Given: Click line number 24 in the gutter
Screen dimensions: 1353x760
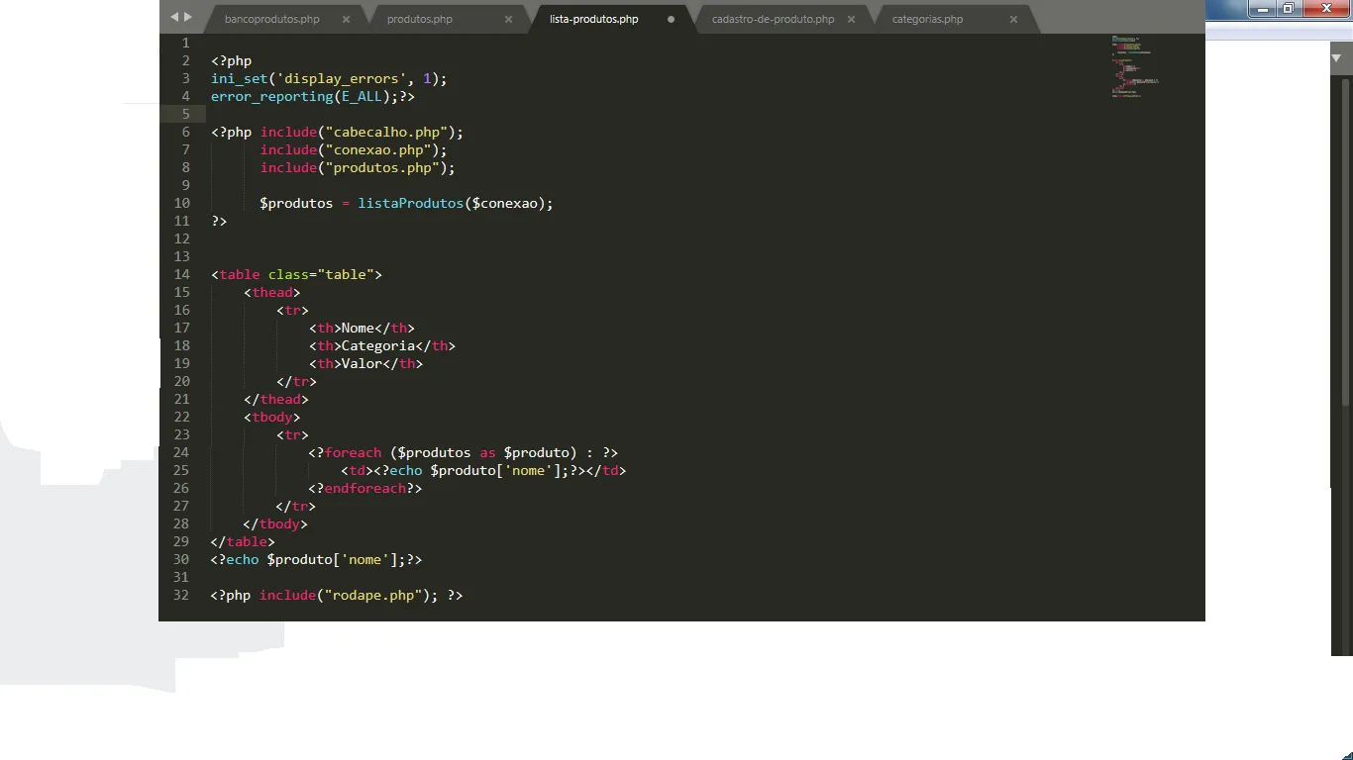Looking at the screenshot, I should coord(181,452).
